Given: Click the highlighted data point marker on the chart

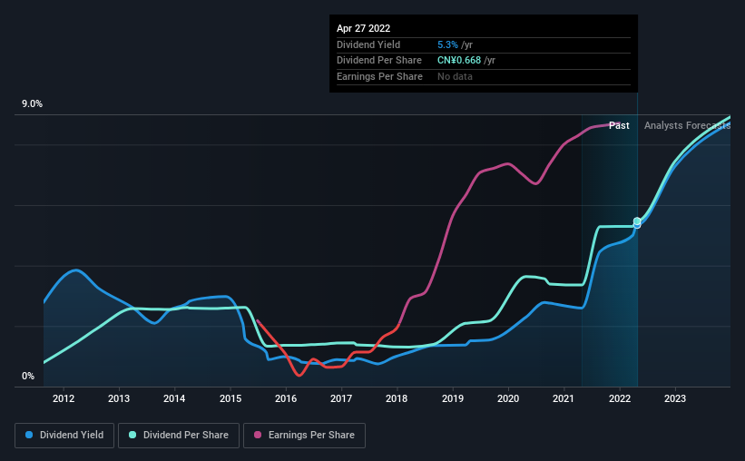Looking at the screenshot, I should tap(637, 222).
